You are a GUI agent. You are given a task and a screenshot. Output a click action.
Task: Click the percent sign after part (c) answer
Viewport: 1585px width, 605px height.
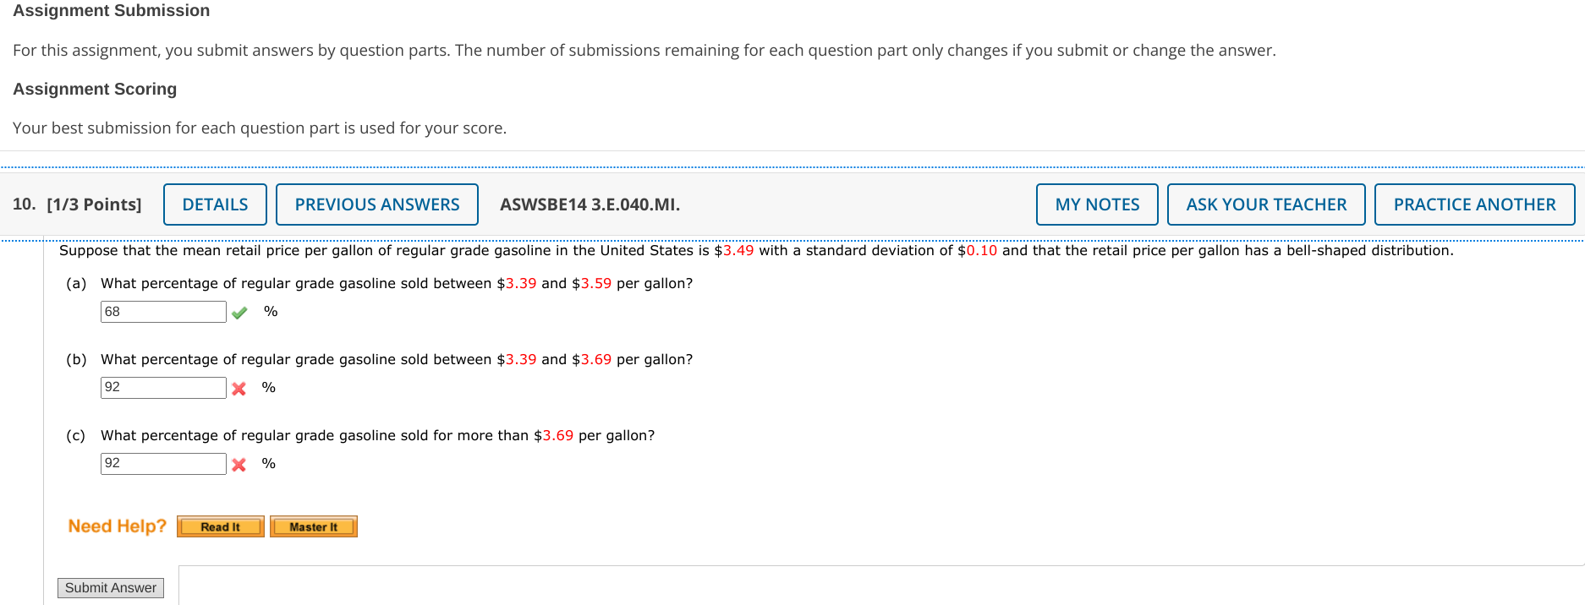pyautogui.click(x=269, y=464)
